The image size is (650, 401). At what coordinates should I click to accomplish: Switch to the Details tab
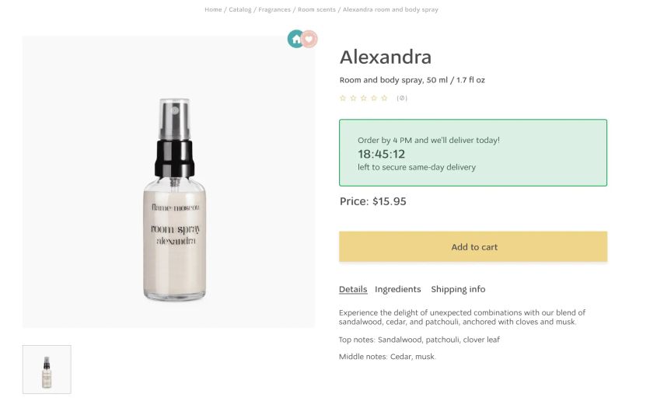pyautogui.click(x=353, y=289)
